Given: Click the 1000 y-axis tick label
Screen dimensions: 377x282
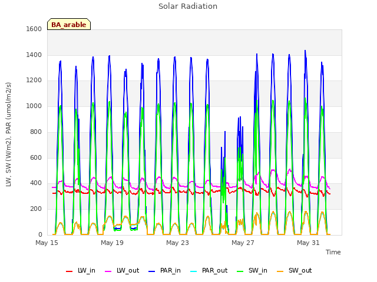Looking at the screenshot, I should coord(34,106).
